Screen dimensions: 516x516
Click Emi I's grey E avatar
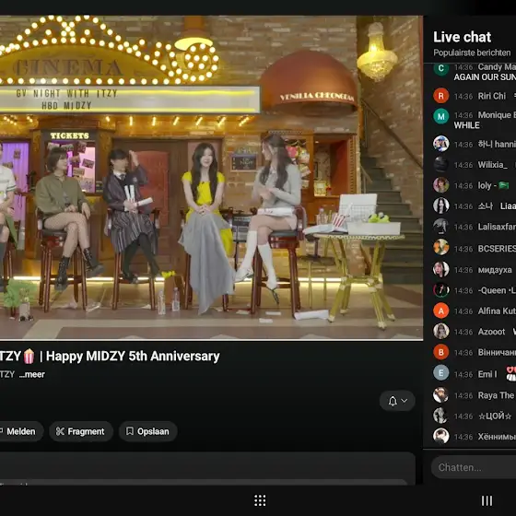(x=441, y=373)
